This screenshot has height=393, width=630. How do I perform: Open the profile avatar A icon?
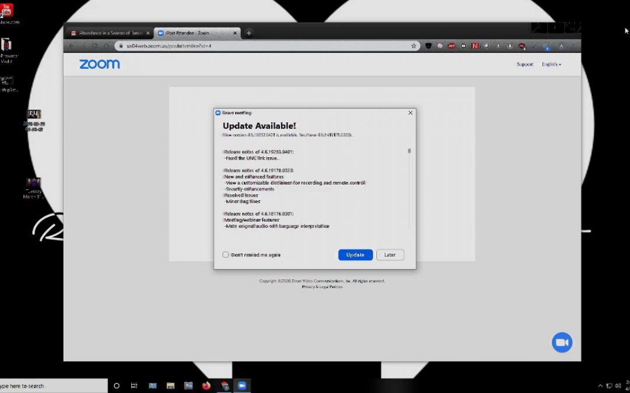pyautogui.click(x=561, y=46)
